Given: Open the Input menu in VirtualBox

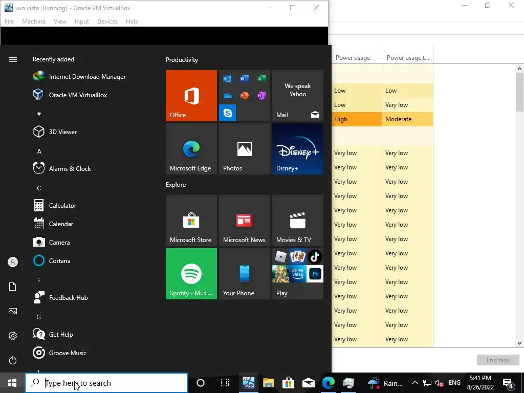Looking at the screenshot, I should coord(81,21).
